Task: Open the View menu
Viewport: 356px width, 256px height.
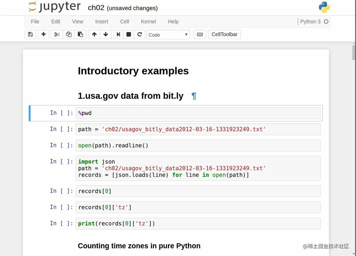Action: tap(78, 22)
